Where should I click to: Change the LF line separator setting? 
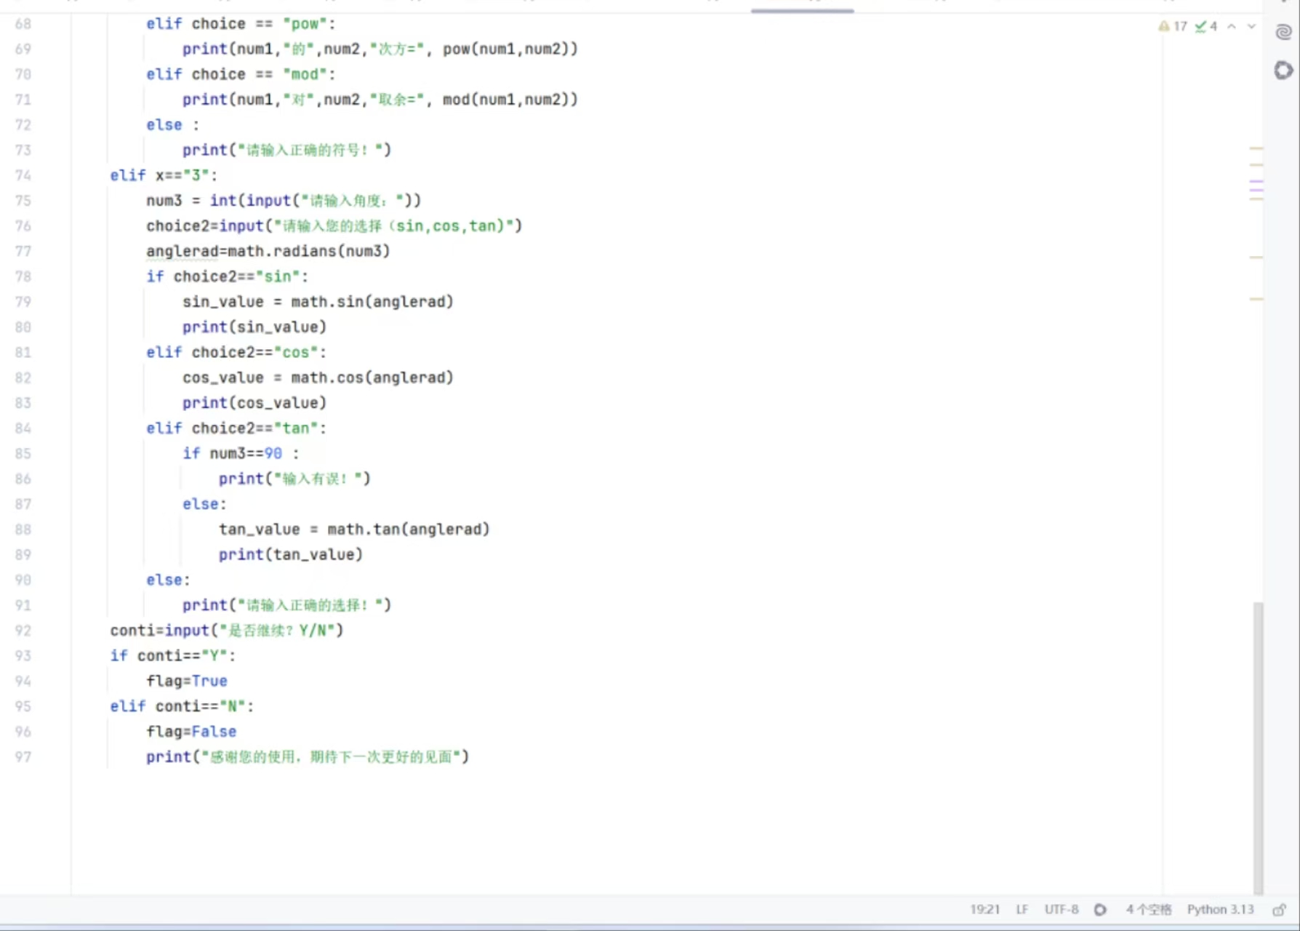pos(1022,909)
